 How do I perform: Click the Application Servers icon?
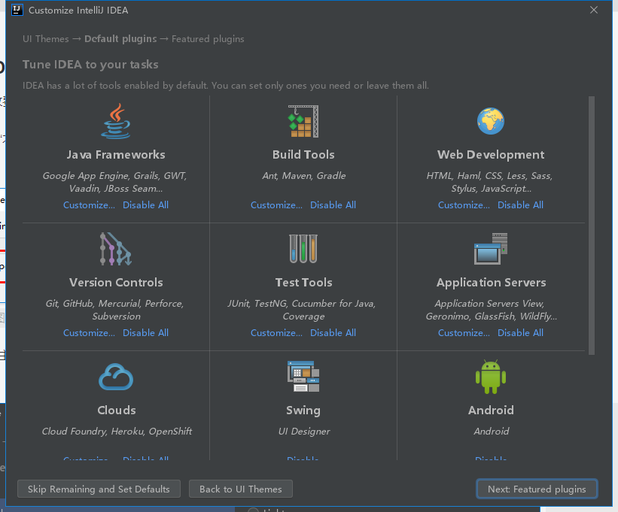point(491,249)
